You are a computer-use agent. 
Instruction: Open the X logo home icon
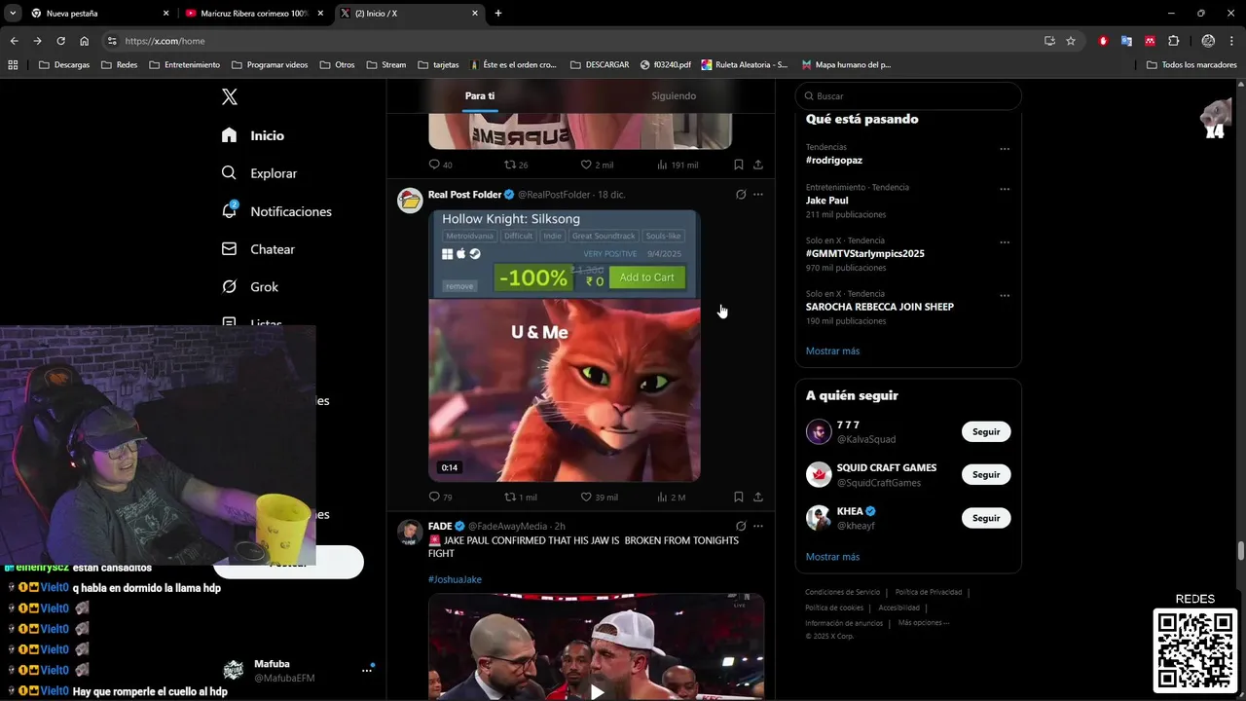pyautogui.click(x=230, y=96)
